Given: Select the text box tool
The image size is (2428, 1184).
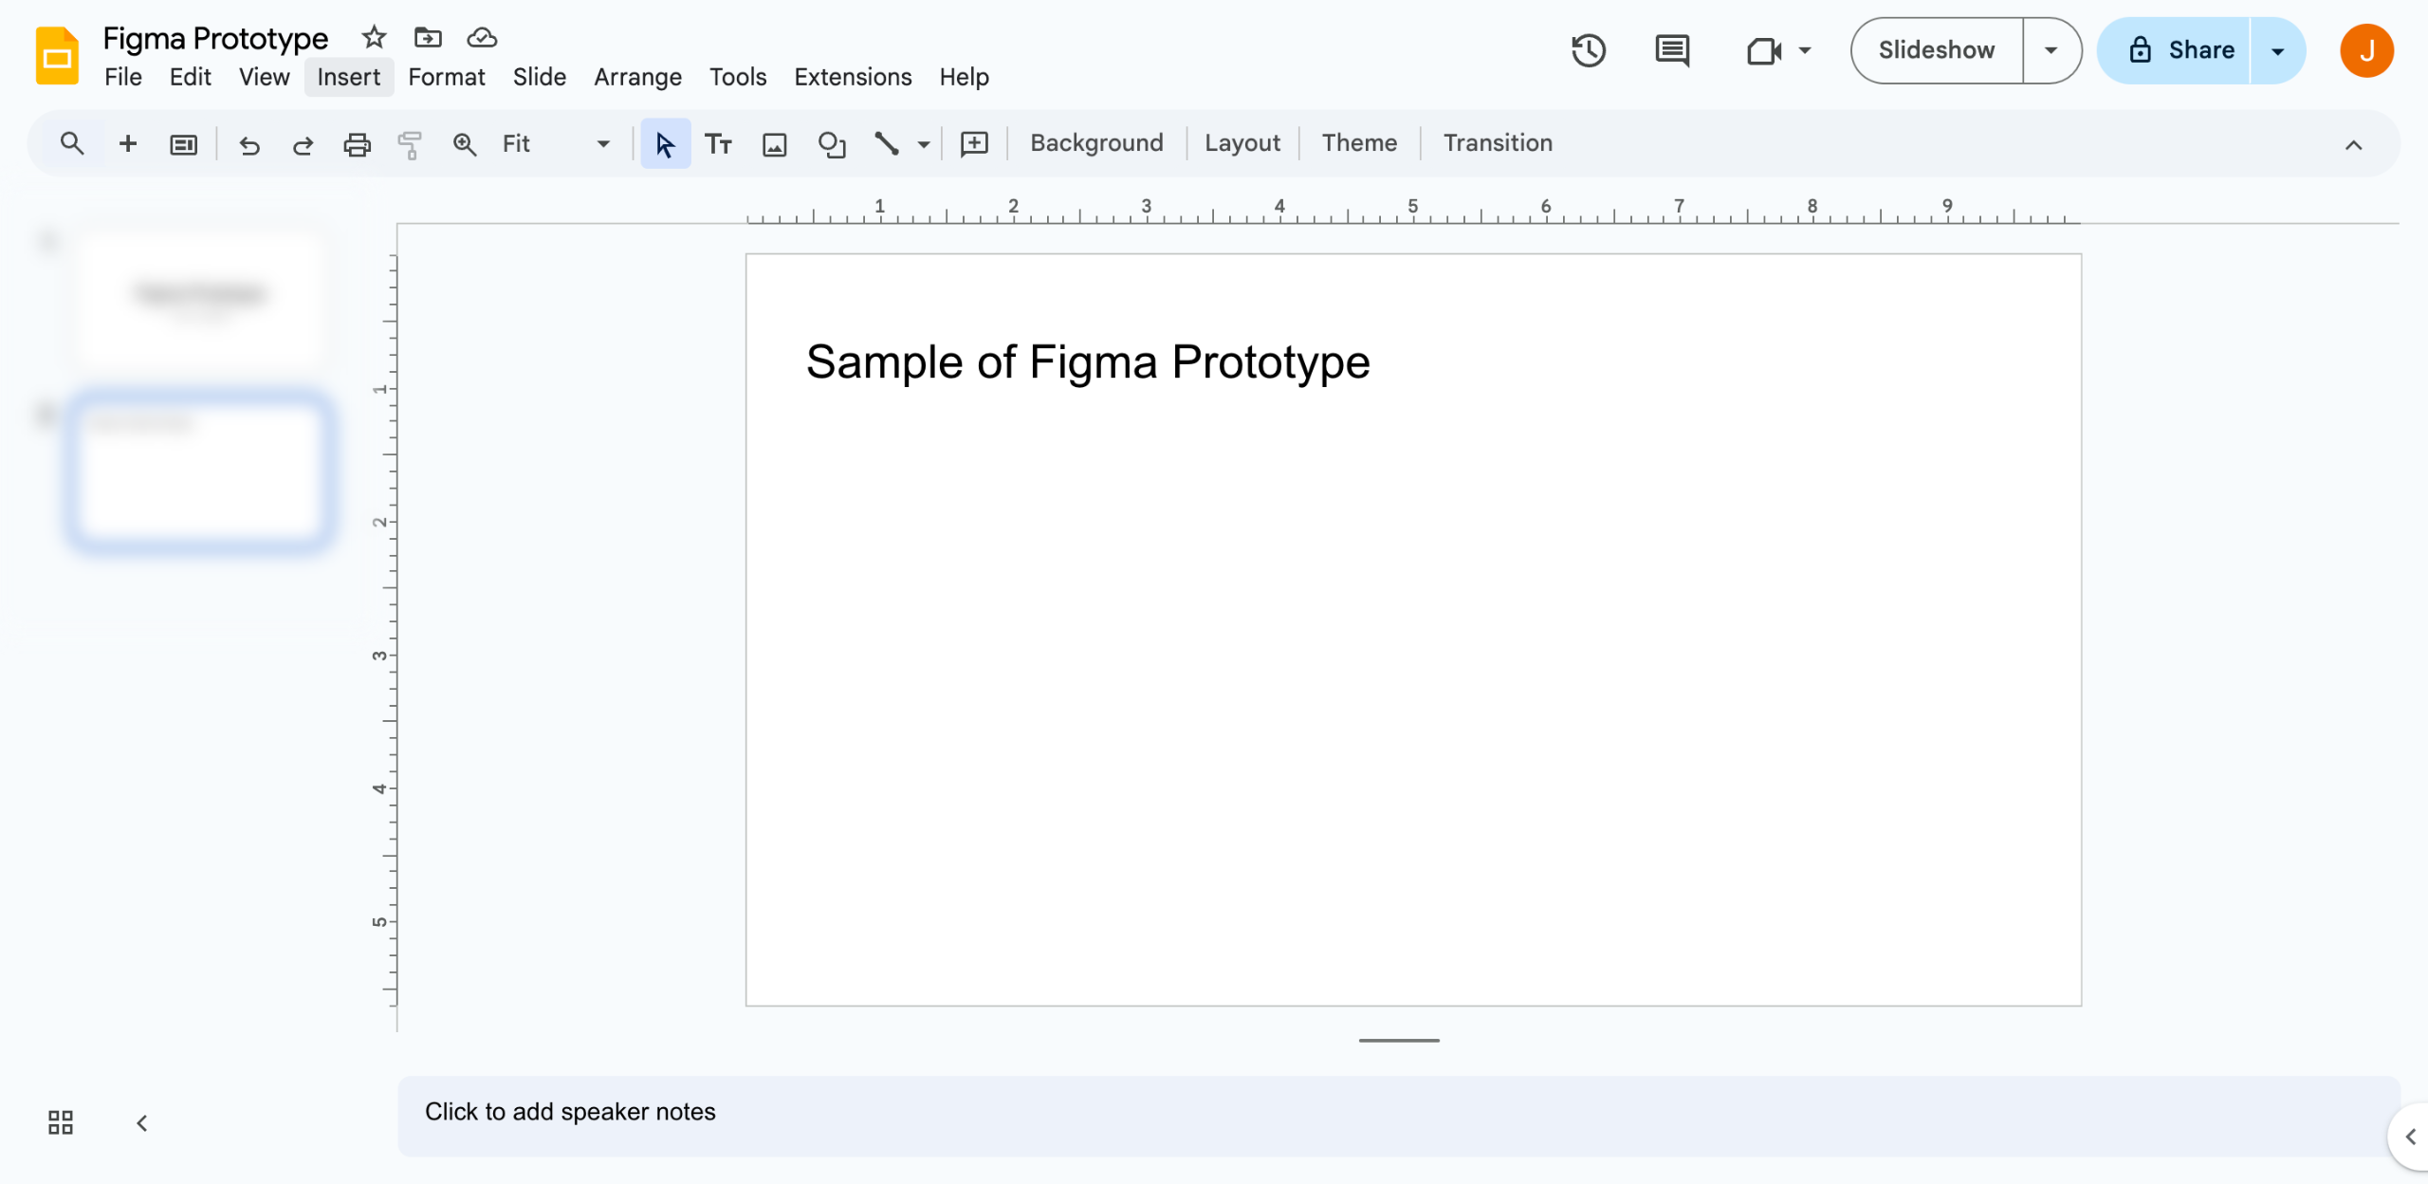Looking at the screenshot, I should pyautogui.click(x=718, y=144).
